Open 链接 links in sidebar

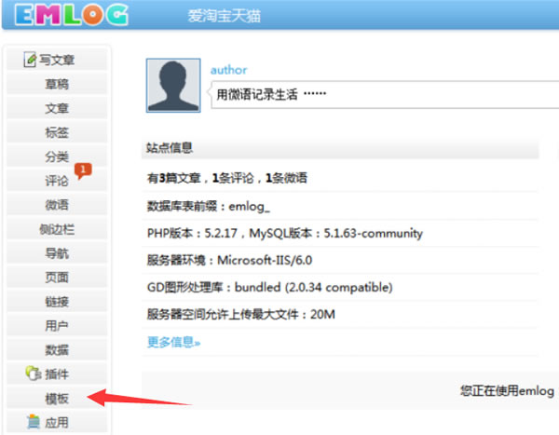click(57, 302)
